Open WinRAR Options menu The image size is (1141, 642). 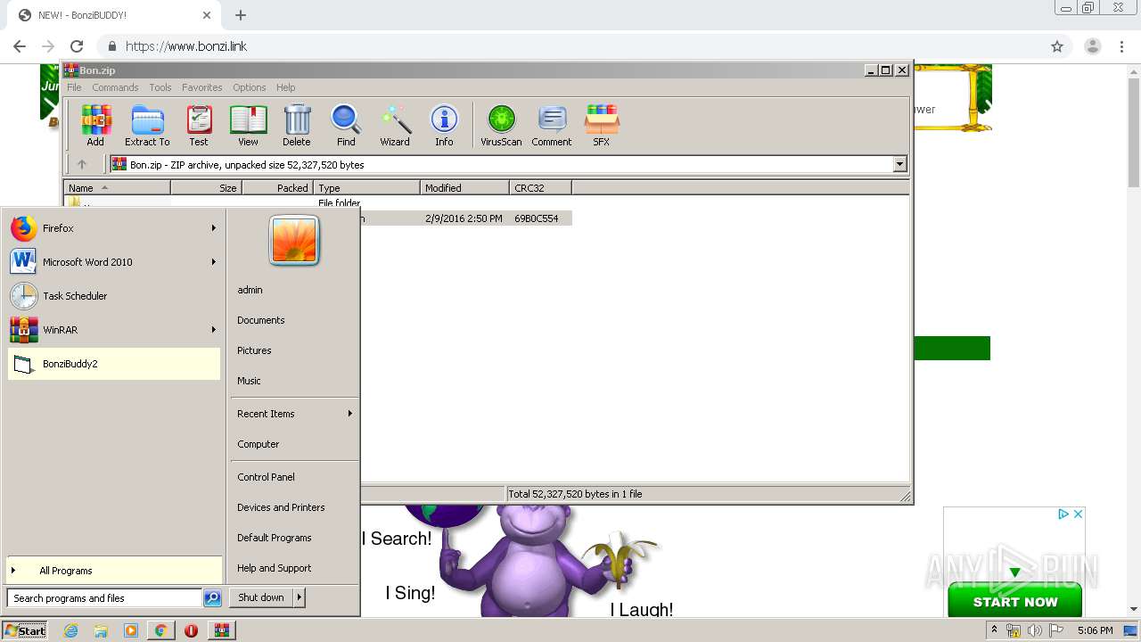coord(250,87)
